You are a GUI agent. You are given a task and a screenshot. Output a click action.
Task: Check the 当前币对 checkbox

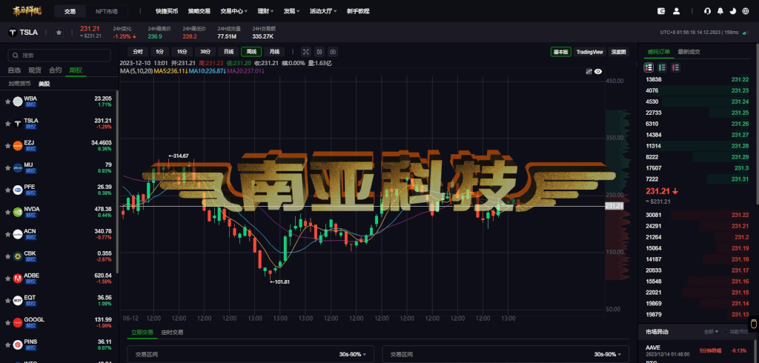point(725,332)
